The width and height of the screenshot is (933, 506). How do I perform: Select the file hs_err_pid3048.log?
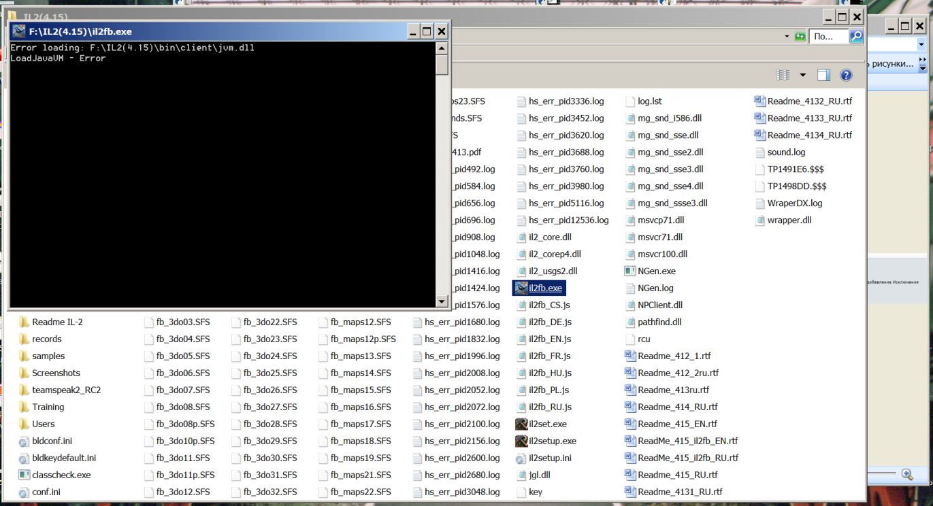tap(457, 492)
